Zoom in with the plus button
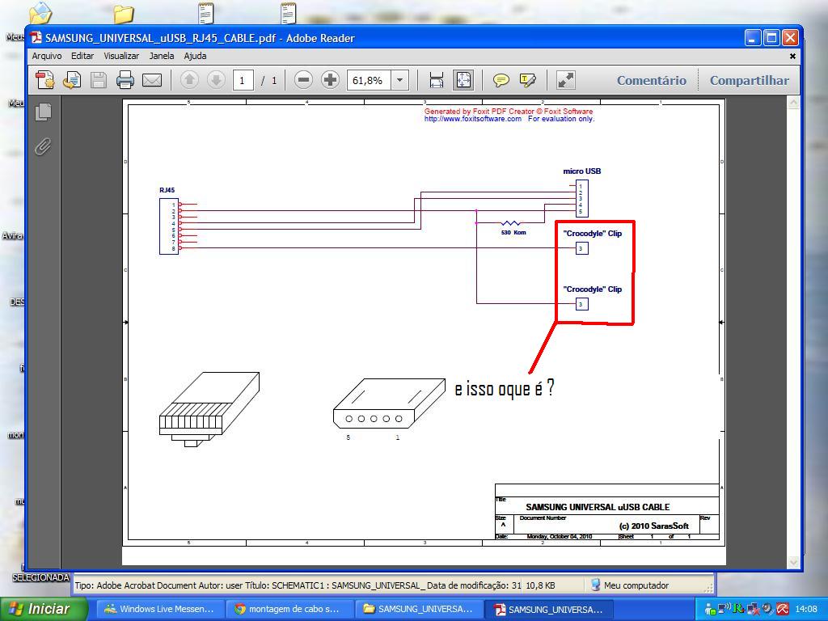 pos(330,80)
